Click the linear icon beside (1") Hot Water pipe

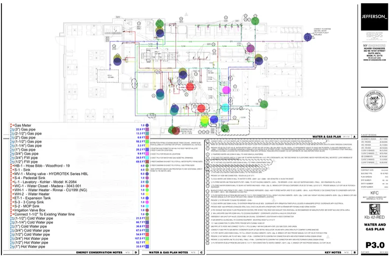point(12,246)
